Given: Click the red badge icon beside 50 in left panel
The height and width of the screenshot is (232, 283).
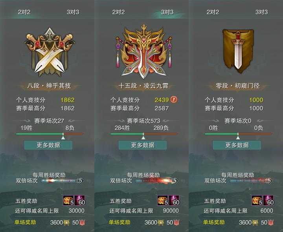Looking at the screenshot, I should [82, 223].
